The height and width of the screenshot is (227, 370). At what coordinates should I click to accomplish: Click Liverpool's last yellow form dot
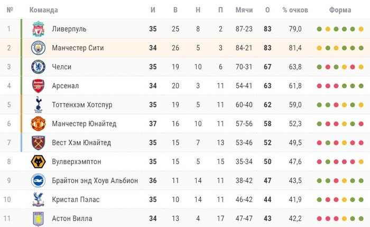tap(361, 29)
